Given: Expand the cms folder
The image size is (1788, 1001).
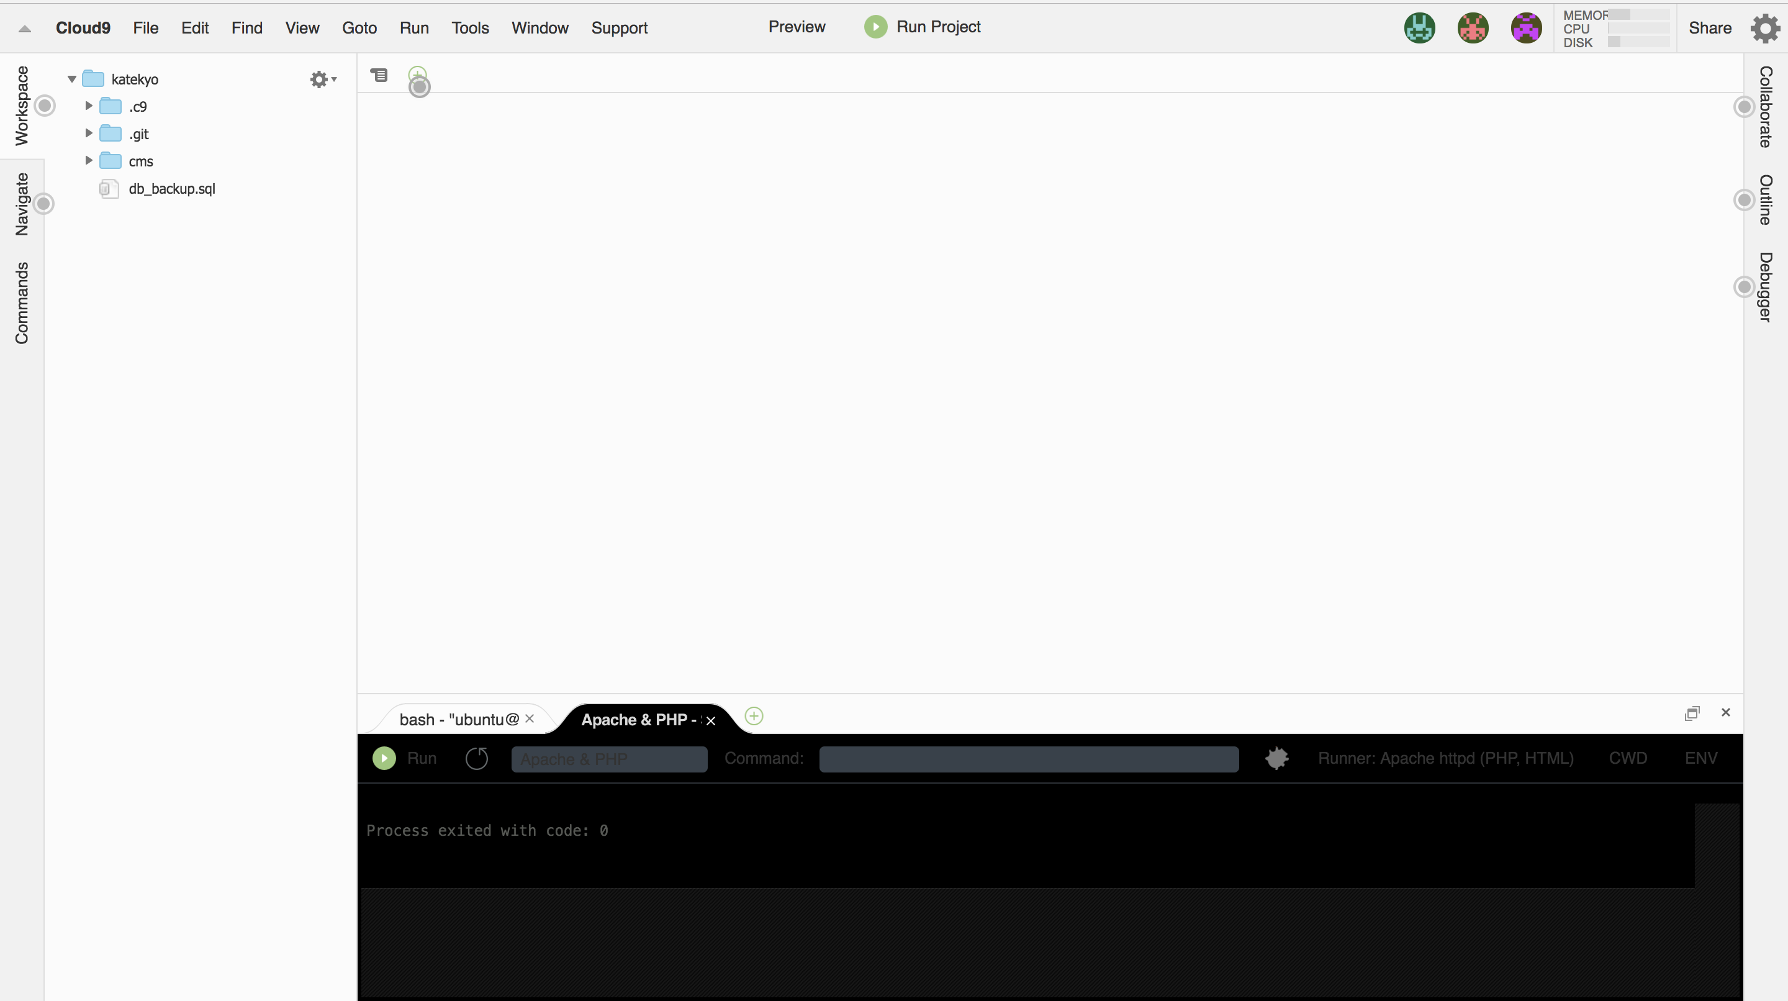Looking at the screenshot, I should tap(88, 161).
